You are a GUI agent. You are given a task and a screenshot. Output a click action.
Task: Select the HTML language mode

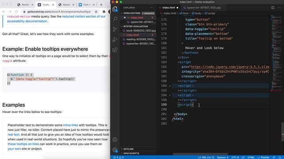[251, 157]
